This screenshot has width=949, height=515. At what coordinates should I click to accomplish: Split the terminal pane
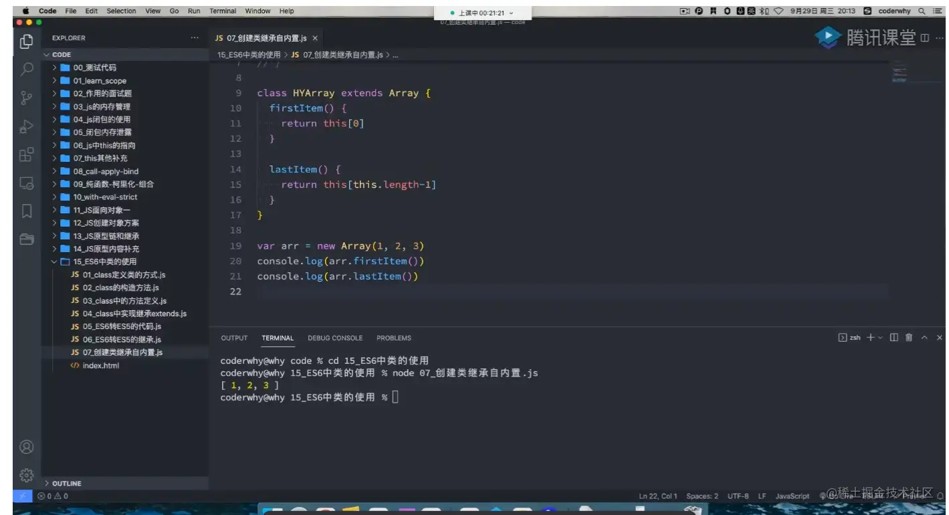coord(894,338)
